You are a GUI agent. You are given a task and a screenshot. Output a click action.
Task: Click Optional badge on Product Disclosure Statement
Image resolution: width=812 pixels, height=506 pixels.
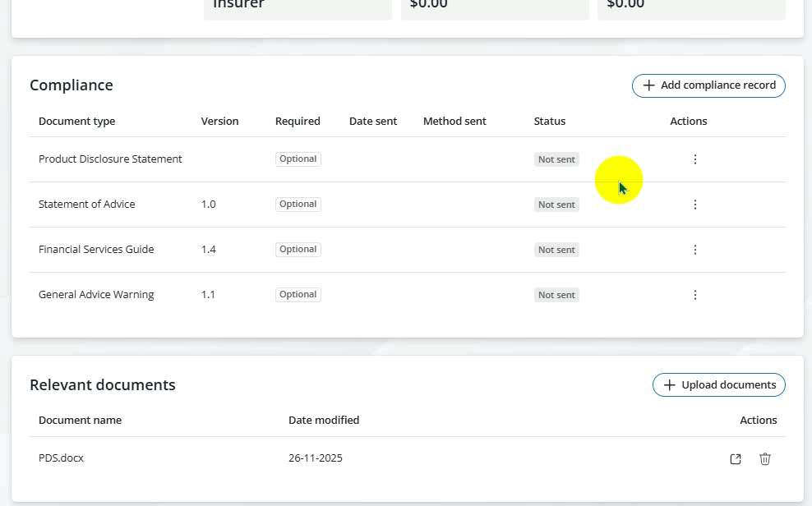point(298,159)
